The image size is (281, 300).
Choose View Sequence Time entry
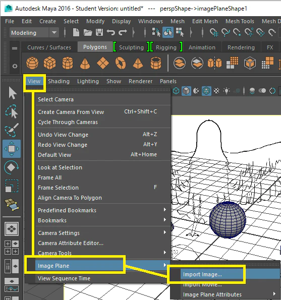click(103, 278)
